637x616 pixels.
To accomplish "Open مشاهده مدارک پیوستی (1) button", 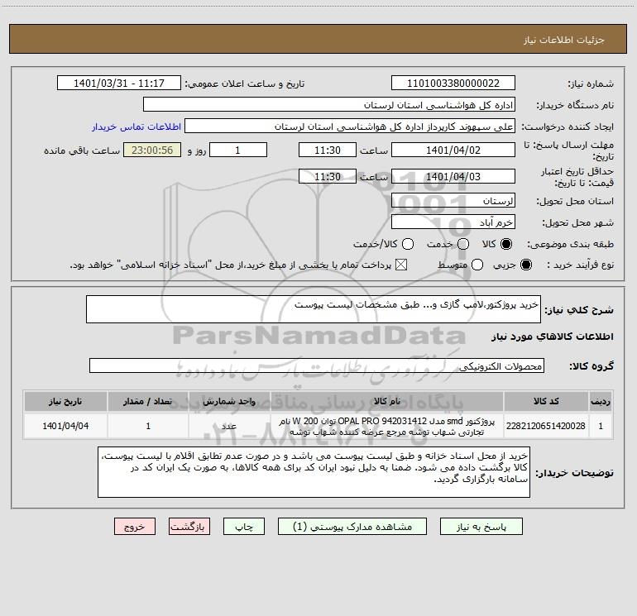I will coord(352,527).
